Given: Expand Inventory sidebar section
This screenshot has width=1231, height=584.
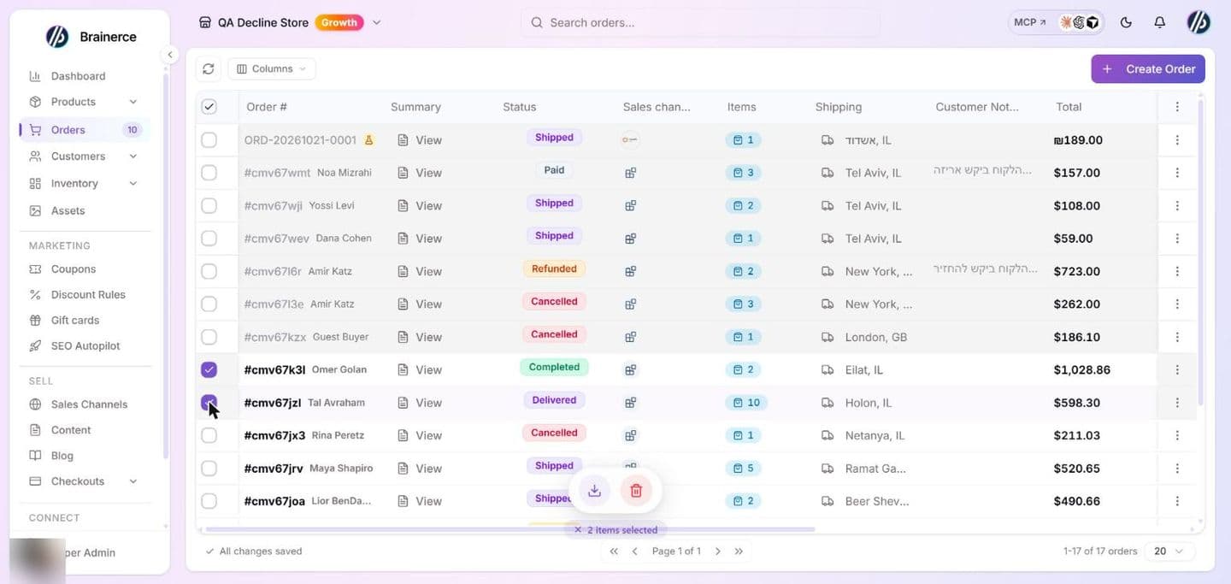Looking at the screenshot, I should tap(133, 184).
